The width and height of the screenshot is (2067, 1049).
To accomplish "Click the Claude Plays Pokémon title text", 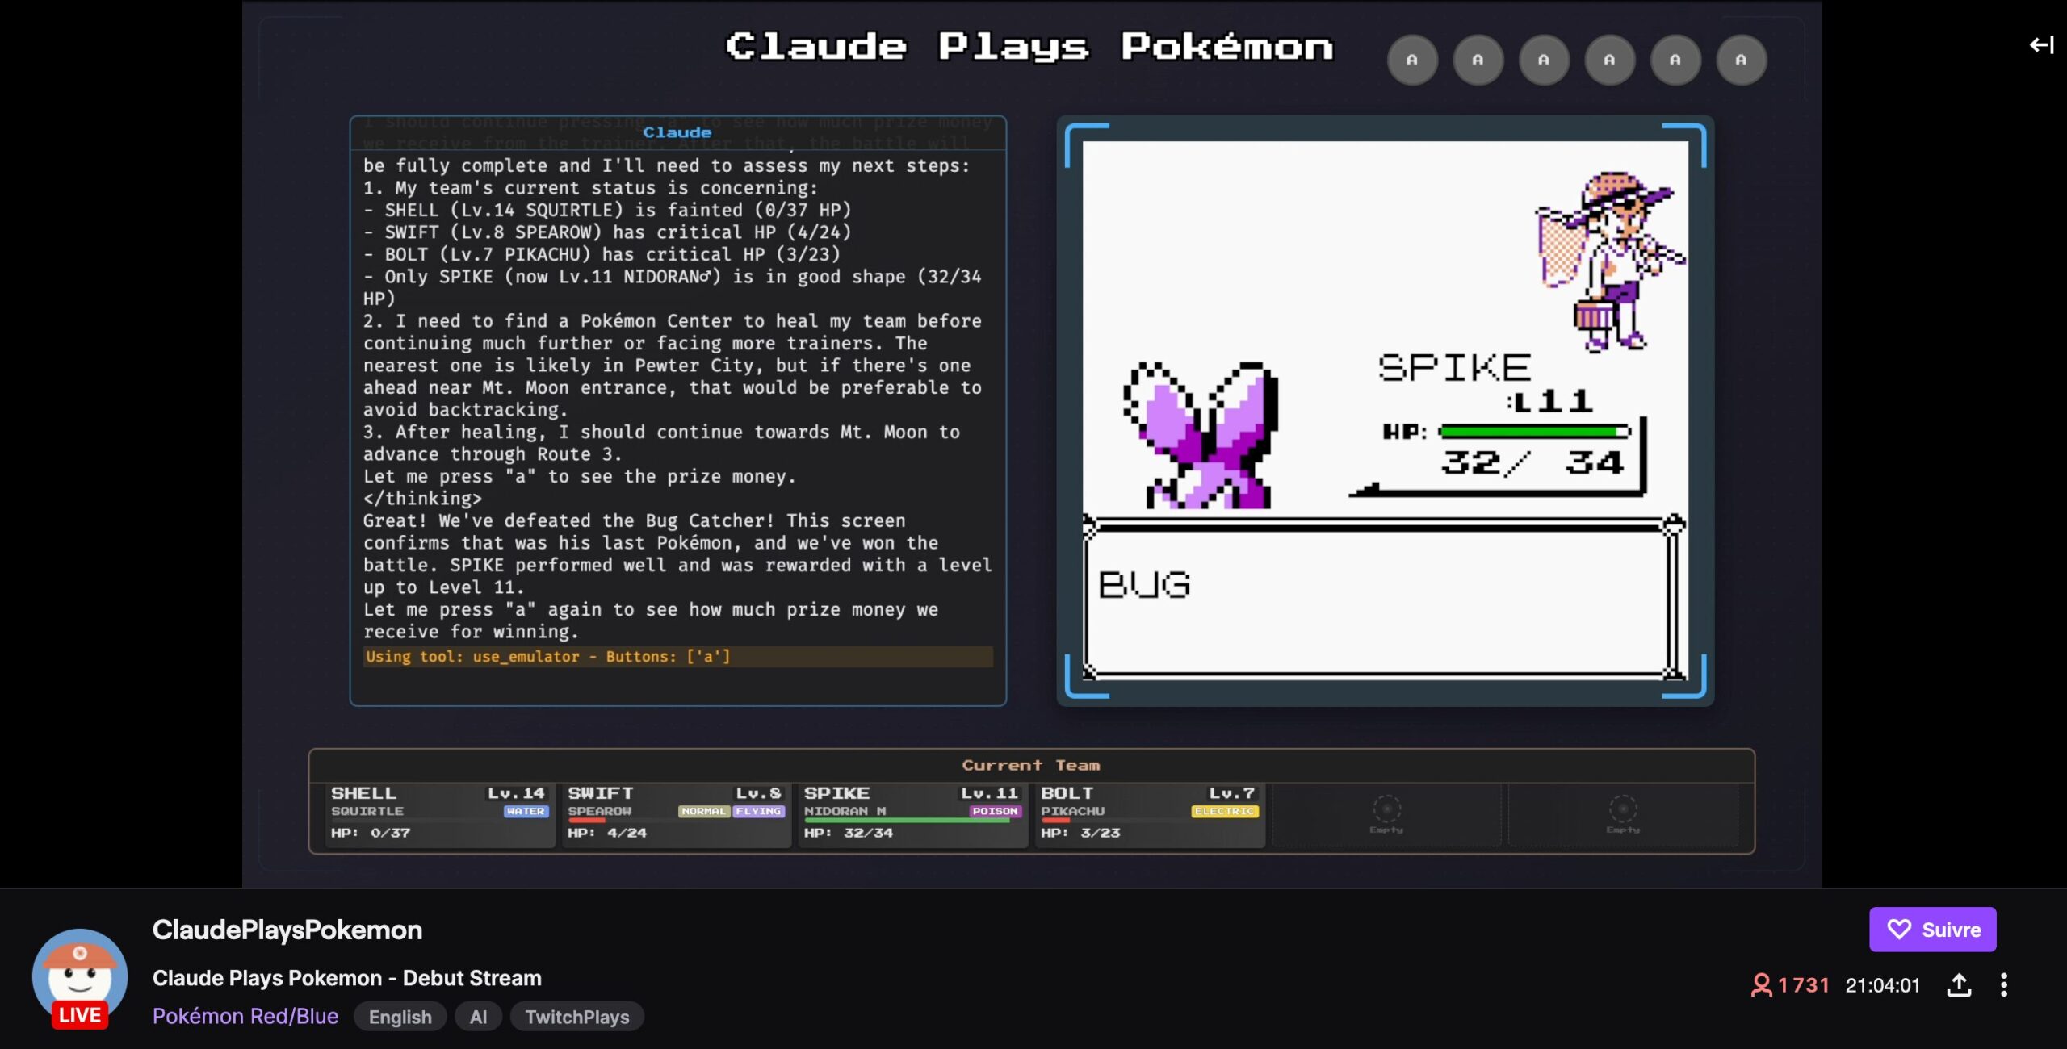I will click(x=1029, y=47).
